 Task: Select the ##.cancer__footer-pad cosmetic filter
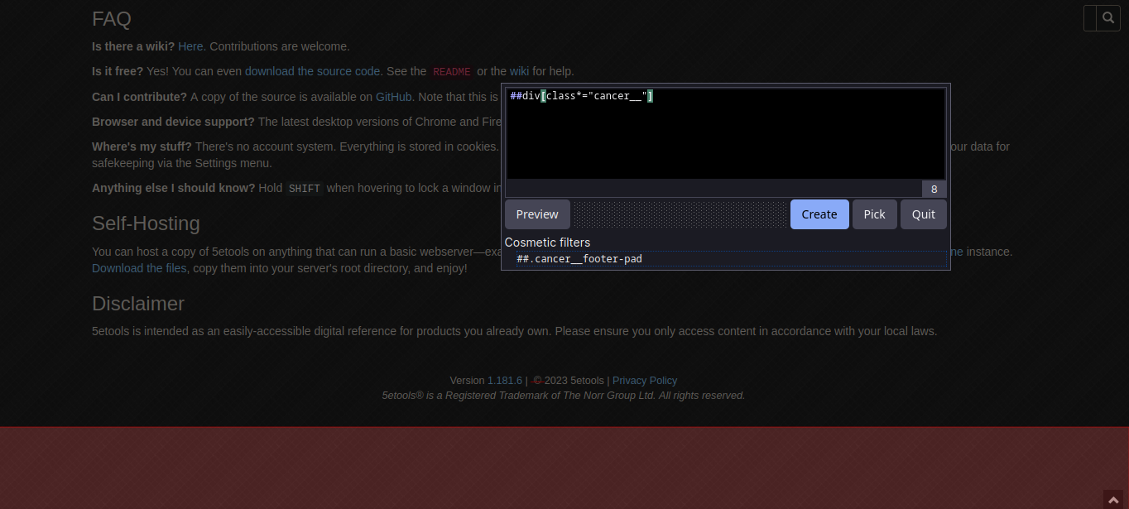pyautogui.click(x=579, y=258)
